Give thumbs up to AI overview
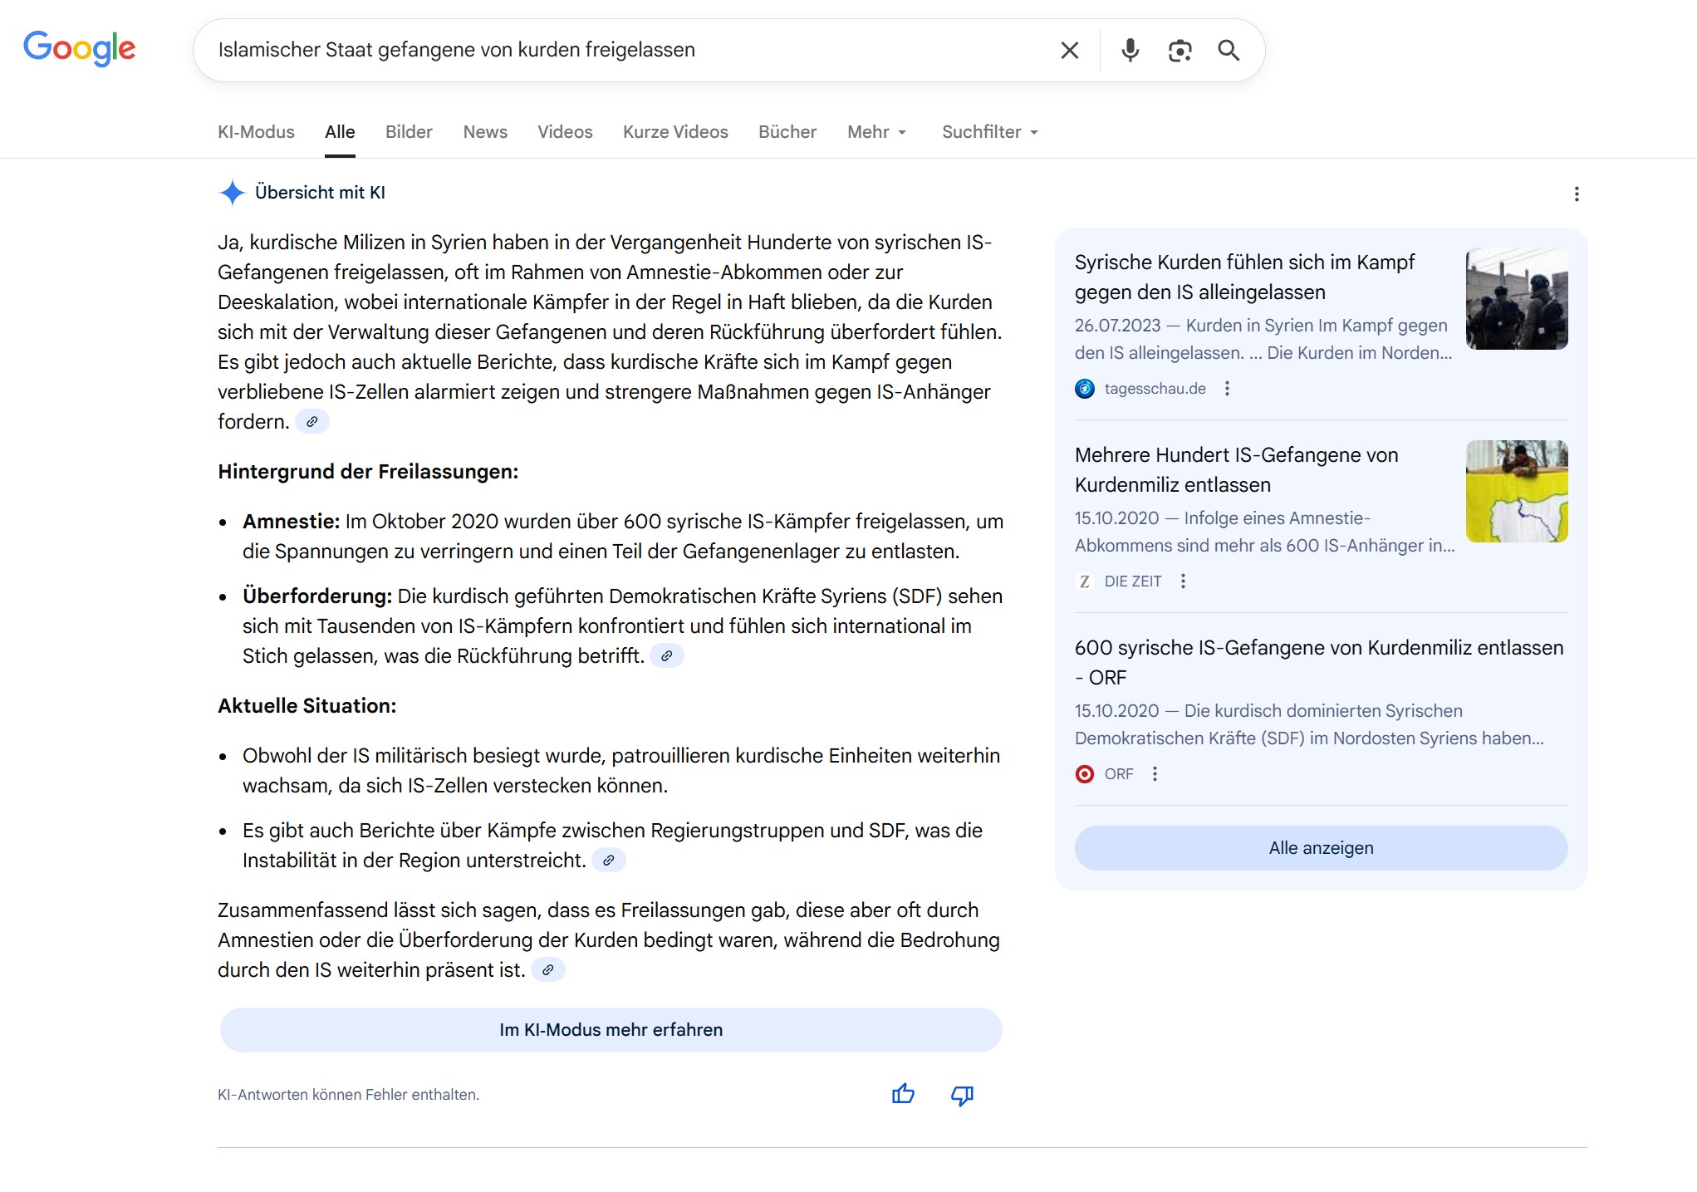The image size is (1697, 1192). point(903,1094)
